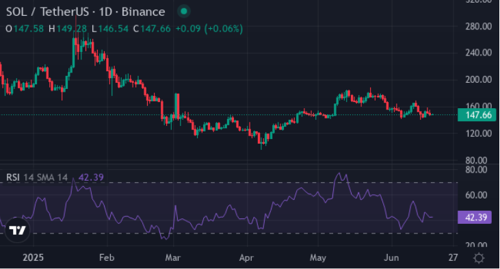Select the 280.00 price axis label
The width and height of the screenshot is (500, 269).
(478, 26)
